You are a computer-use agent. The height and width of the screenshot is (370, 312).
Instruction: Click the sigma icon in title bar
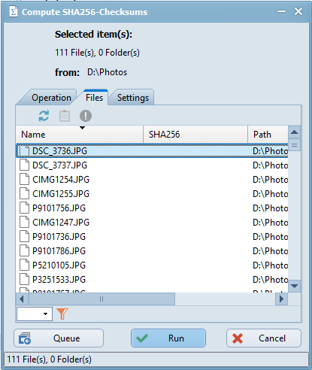14,12
